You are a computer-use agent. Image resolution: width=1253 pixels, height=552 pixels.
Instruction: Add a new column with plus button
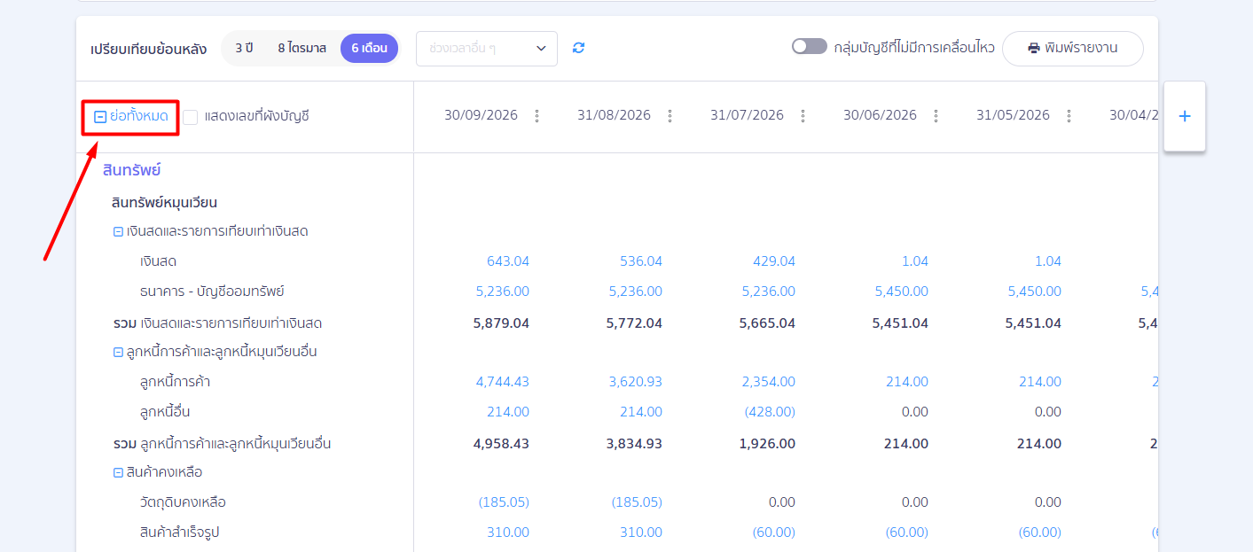pyautogui.click(x=1185, y=116)
